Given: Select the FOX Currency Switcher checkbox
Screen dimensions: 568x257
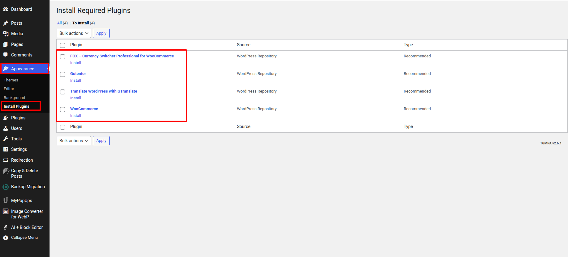Looking at the screenshot, I should coord(63,57).
